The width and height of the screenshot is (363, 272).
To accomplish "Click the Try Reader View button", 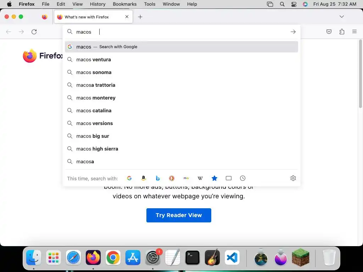I will [x=179, y=215].
